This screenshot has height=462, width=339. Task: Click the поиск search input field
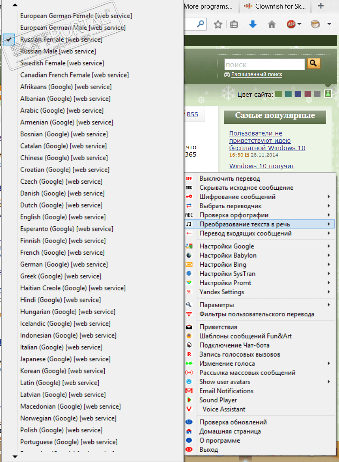[x=264, y=65]
